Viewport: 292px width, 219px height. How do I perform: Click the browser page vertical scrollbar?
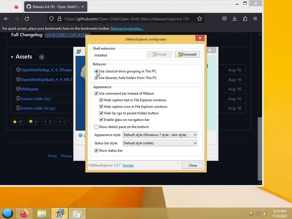(x=260, y=149)
